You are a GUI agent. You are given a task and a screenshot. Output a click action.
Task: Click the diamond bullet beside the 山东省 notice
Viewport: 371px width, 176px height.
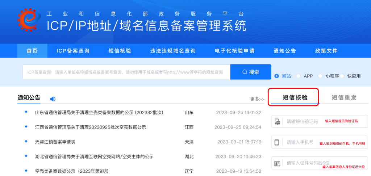26,112
